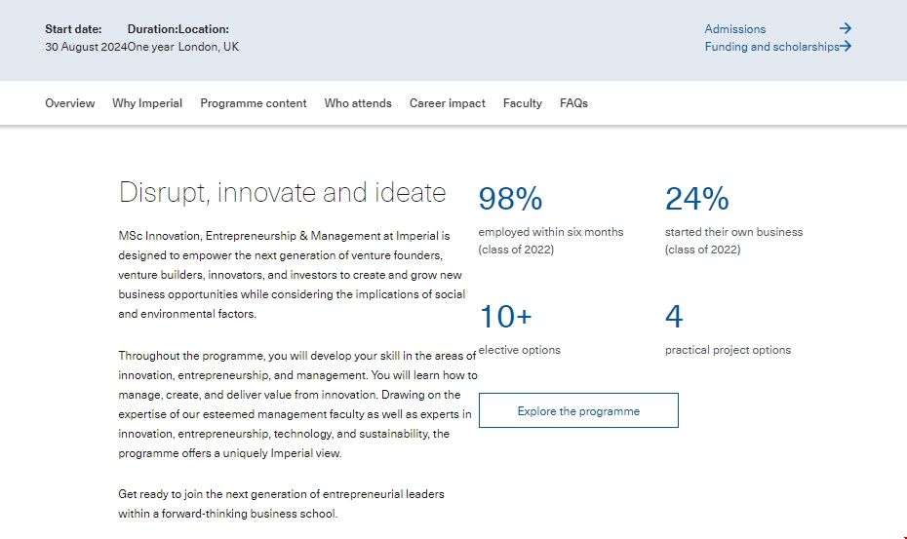The image size is (907, 539).
Task: Click the Disrupt, innovate and ideate heading
Action: click(x=282, y=192)
